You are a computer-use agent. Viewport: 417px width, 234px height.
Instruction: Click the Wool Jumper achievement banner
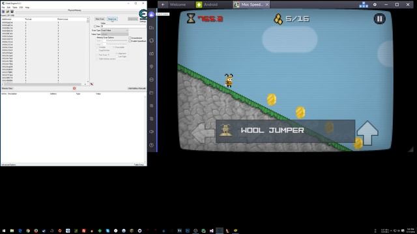click(285, 131)
